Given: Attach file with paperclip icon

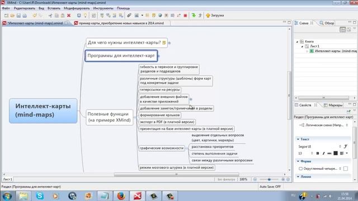Looking at the screenshot, I should (129, 16).
